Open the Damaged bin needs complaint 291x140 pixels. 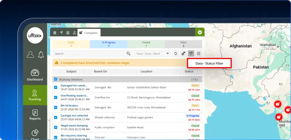[74, 86]
